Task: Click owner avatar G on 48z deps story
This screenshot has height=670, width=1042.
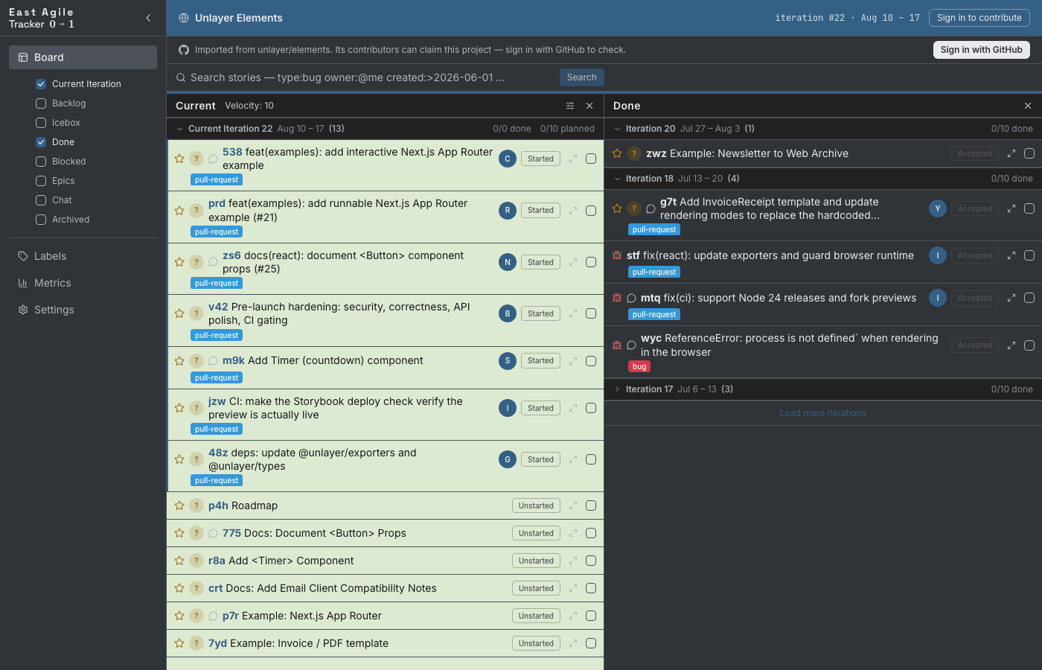Action: [508, 459]
